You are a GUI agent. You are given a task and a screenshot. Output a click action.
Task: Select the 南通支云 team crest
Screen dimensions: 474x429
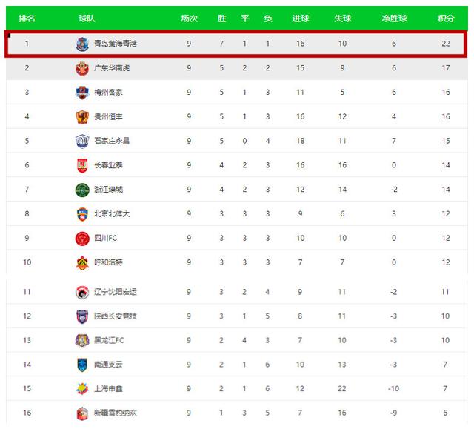pos(81,365)
